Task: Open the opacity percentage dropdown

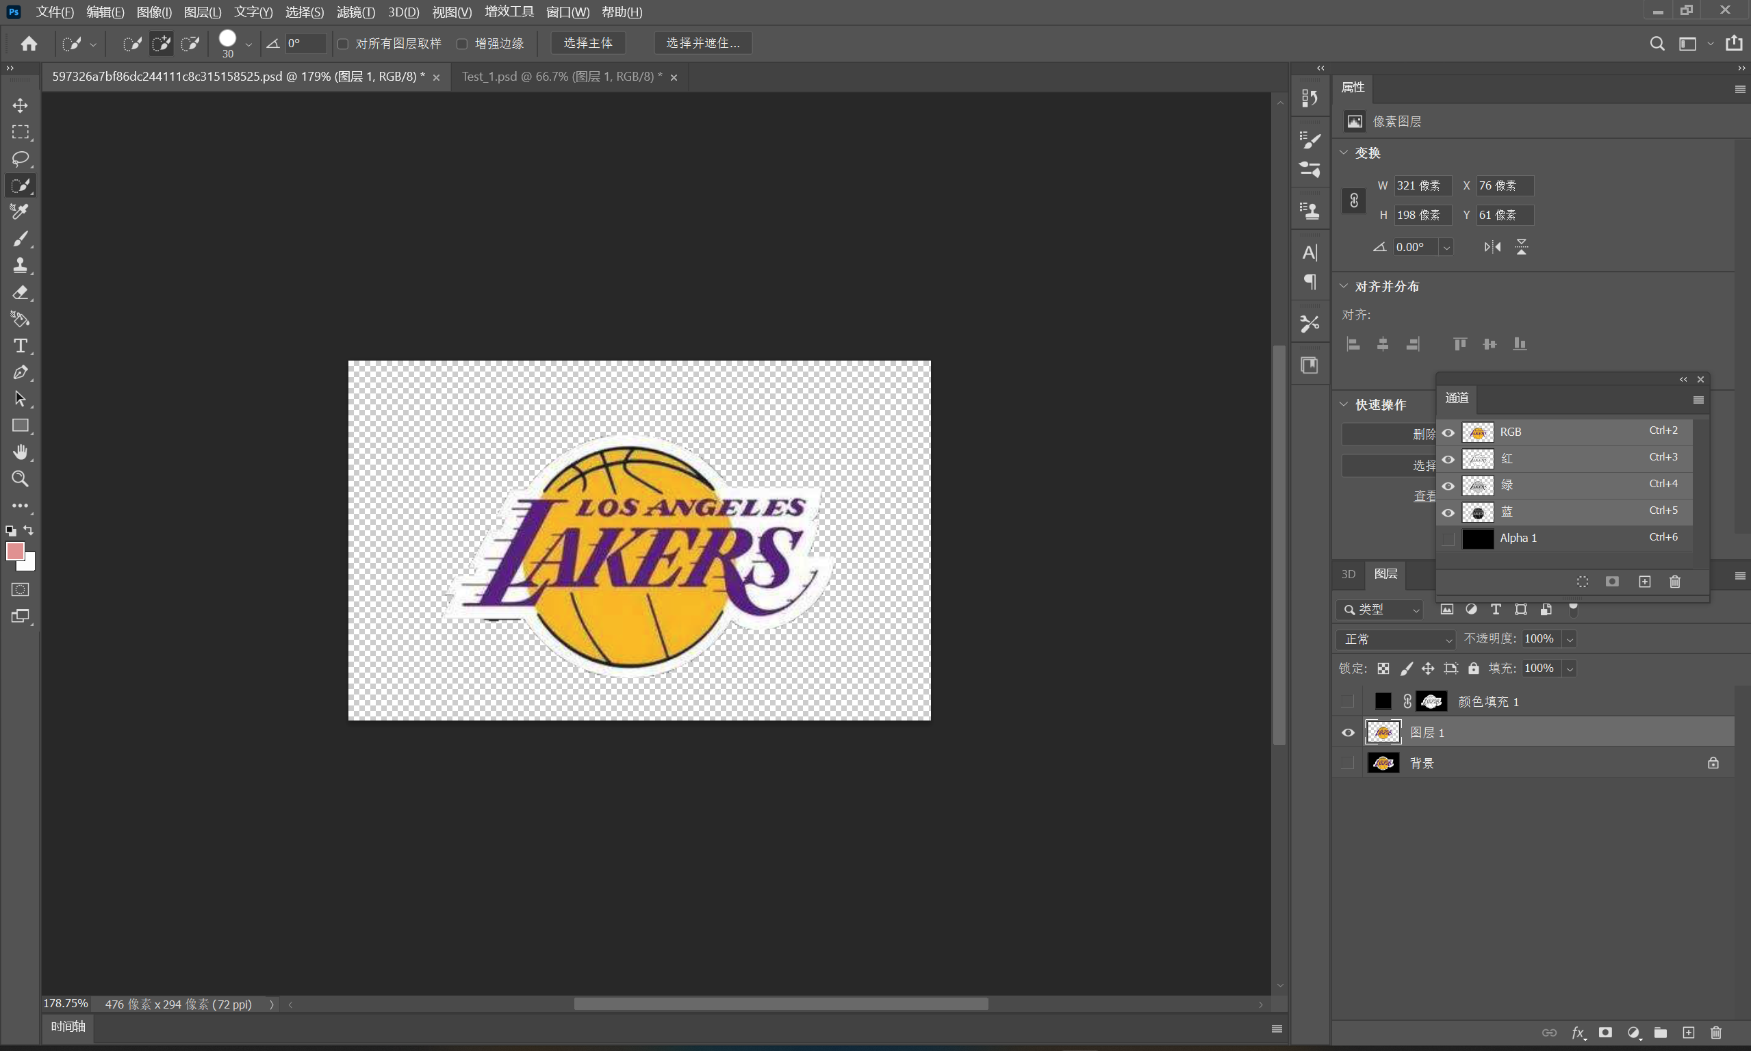Action: click(1570, 640)
